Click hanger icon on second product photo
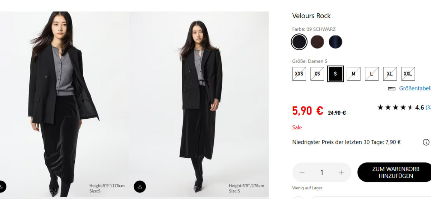The image size is (431, 199). 140,186
